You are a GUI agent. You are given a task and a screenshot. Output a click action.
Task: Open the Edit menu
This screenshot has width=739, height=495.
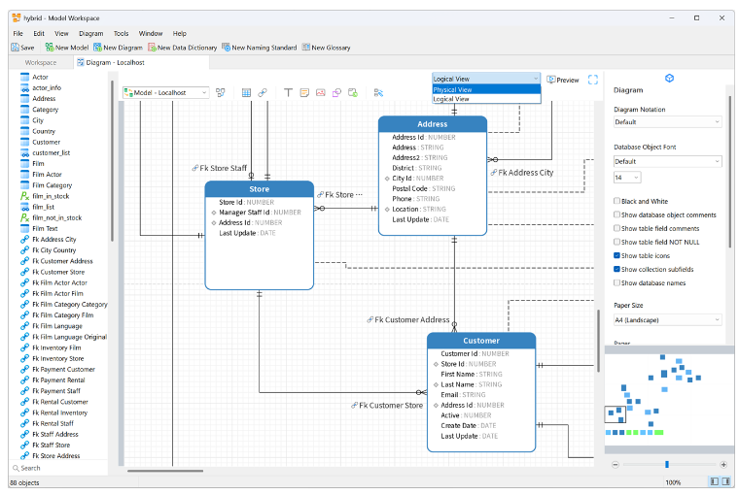(x=39, y=33)
